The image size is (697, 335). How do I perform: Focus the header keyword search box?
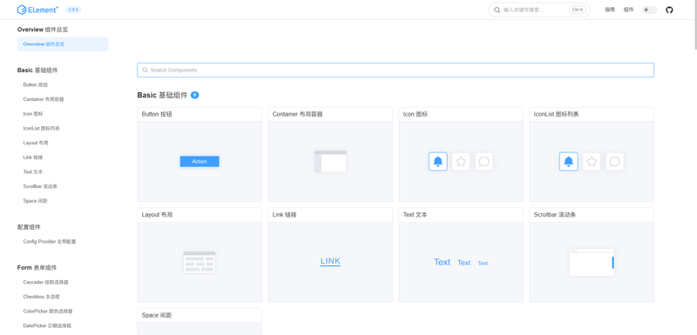pyautogui.click(x=539, y=10)
